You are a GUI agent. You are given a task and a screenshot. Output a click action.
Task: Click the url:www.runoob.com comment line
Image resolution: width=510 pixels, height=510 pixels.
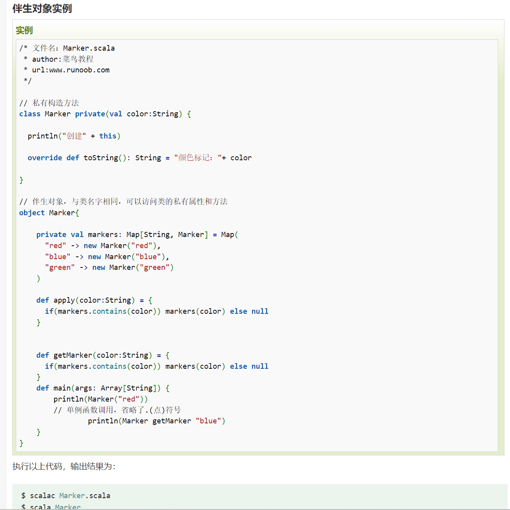(66, 70)
